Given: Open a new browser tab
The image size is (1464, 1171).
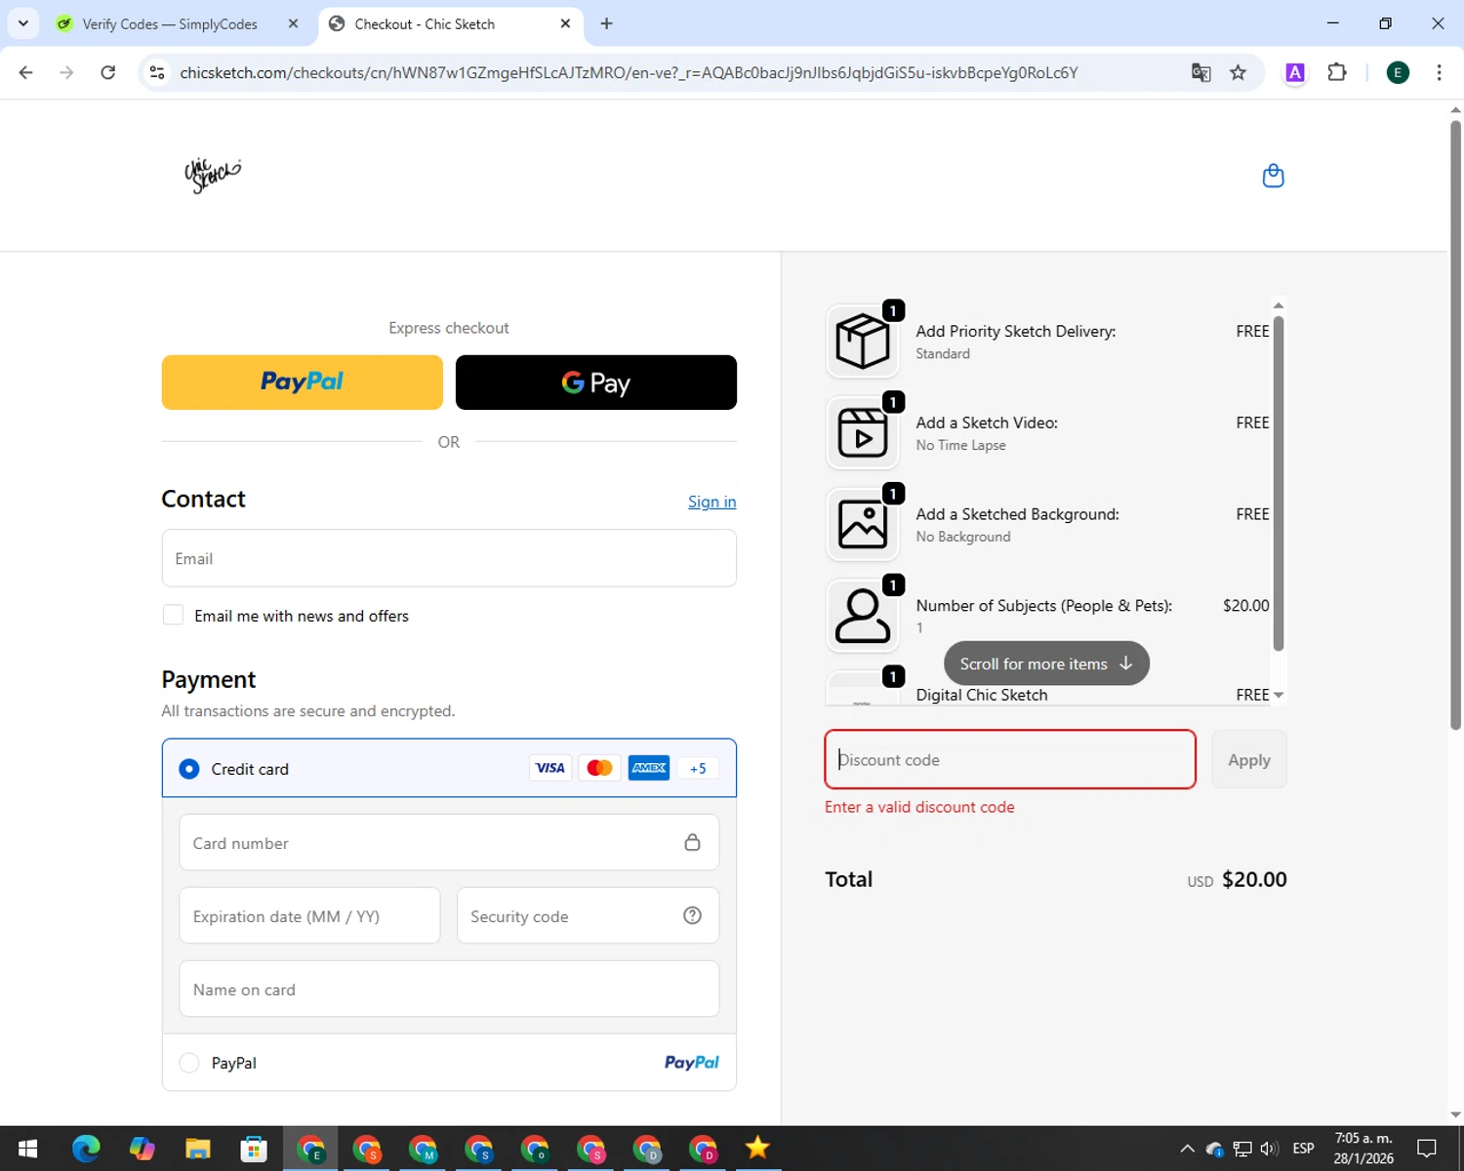Looking at the screenshot, I should coord(607,23).
